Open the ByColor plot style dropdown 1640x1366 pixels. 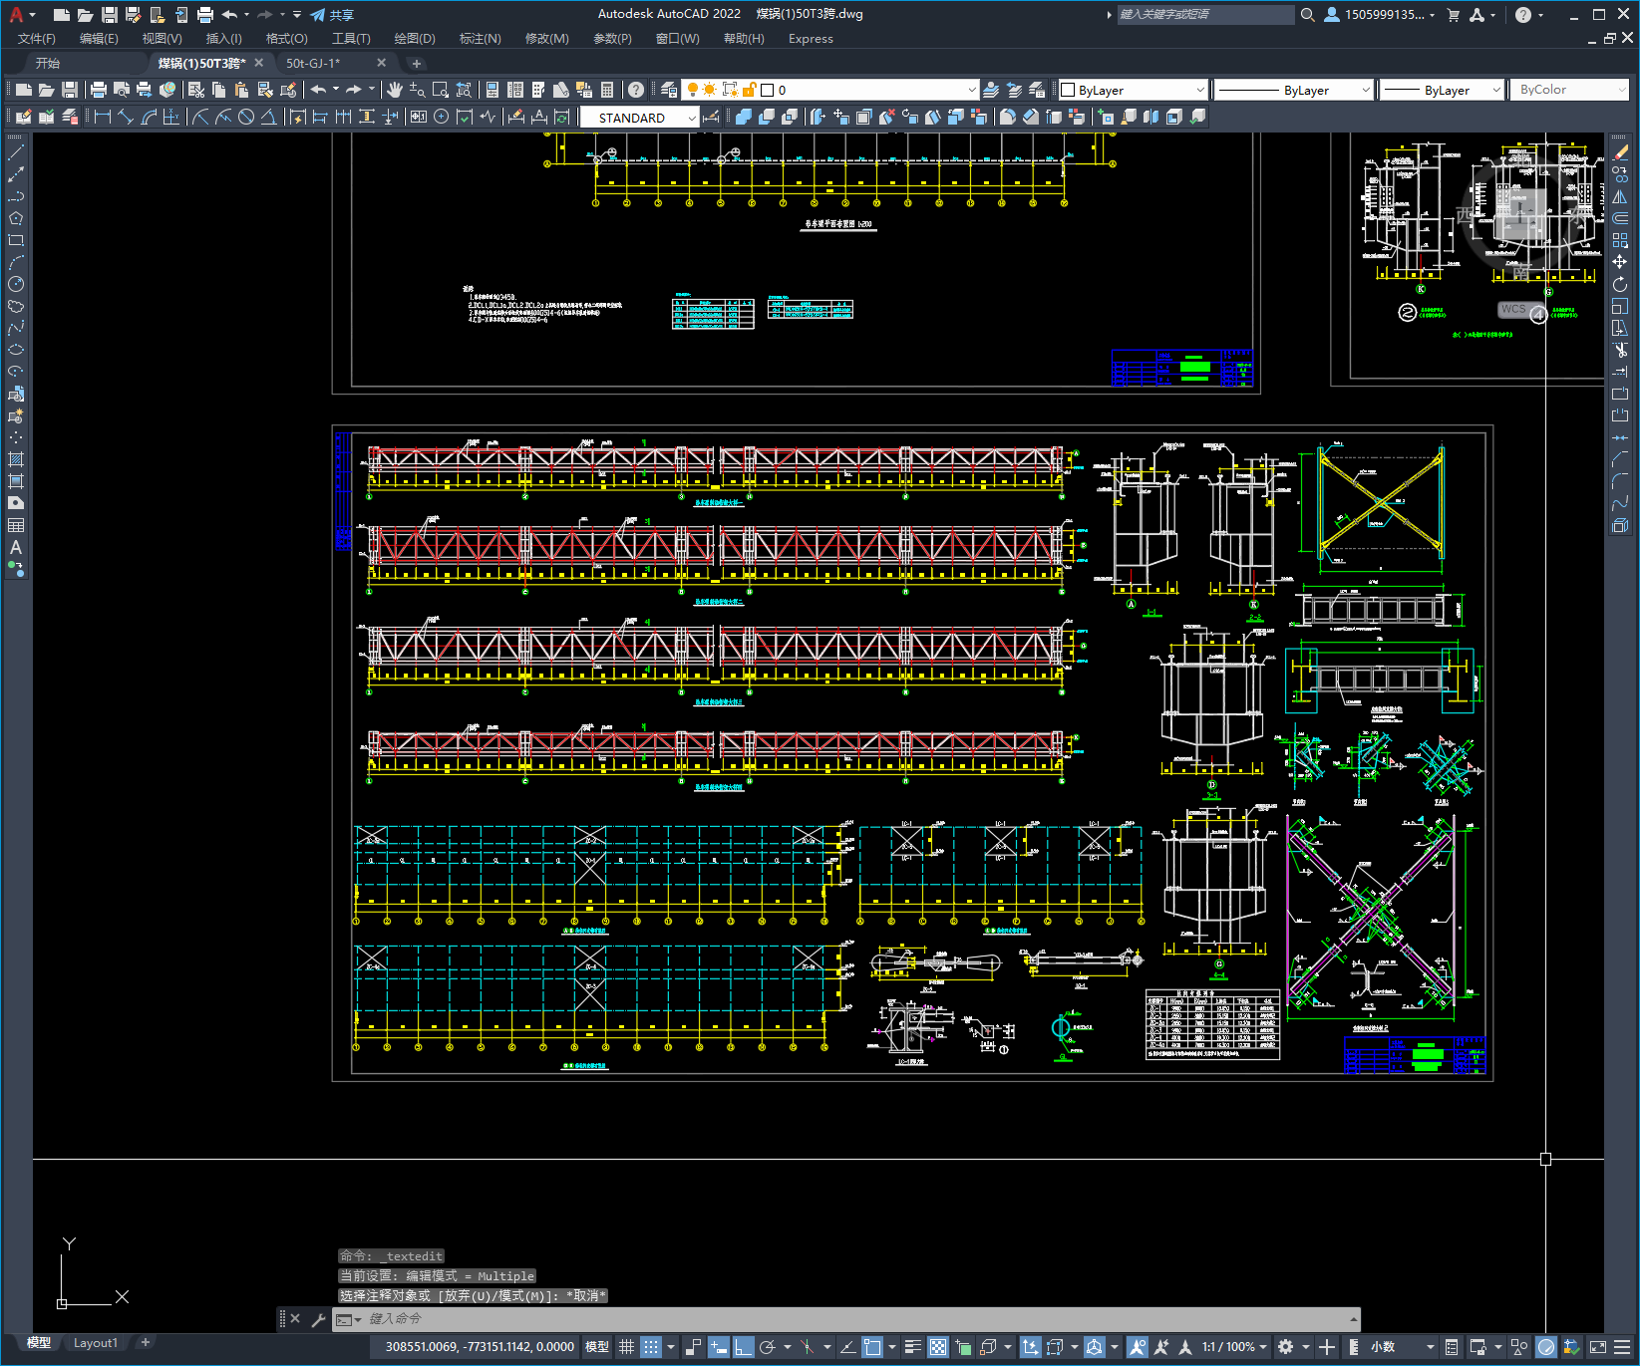1569,90
